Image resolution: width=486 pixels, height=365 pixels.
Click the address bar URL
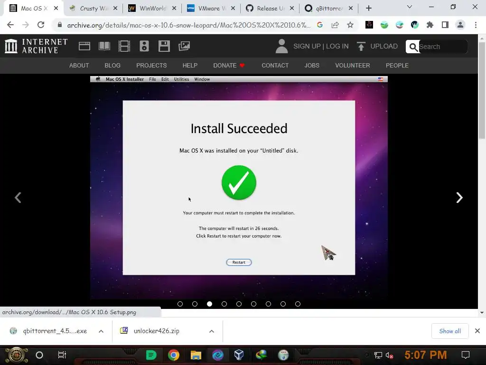click(x=189, y=25)
